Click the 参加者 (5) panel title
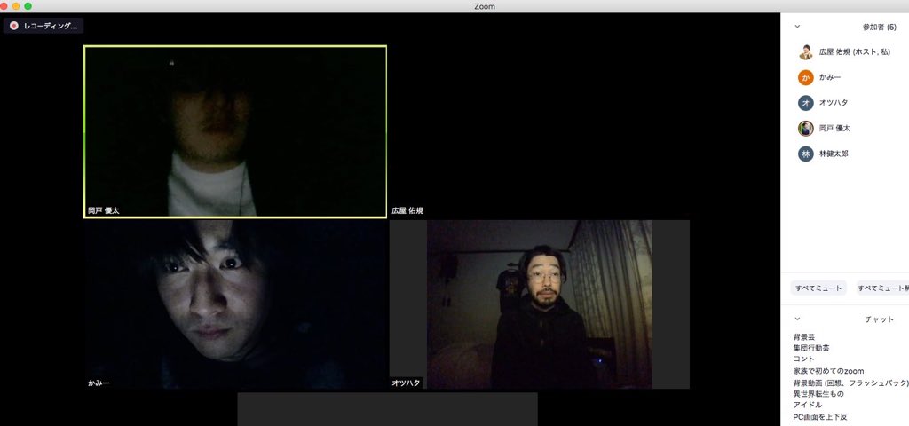Viewport: 909px width, 426px height. pyautogui.click(x=879, y=27)
